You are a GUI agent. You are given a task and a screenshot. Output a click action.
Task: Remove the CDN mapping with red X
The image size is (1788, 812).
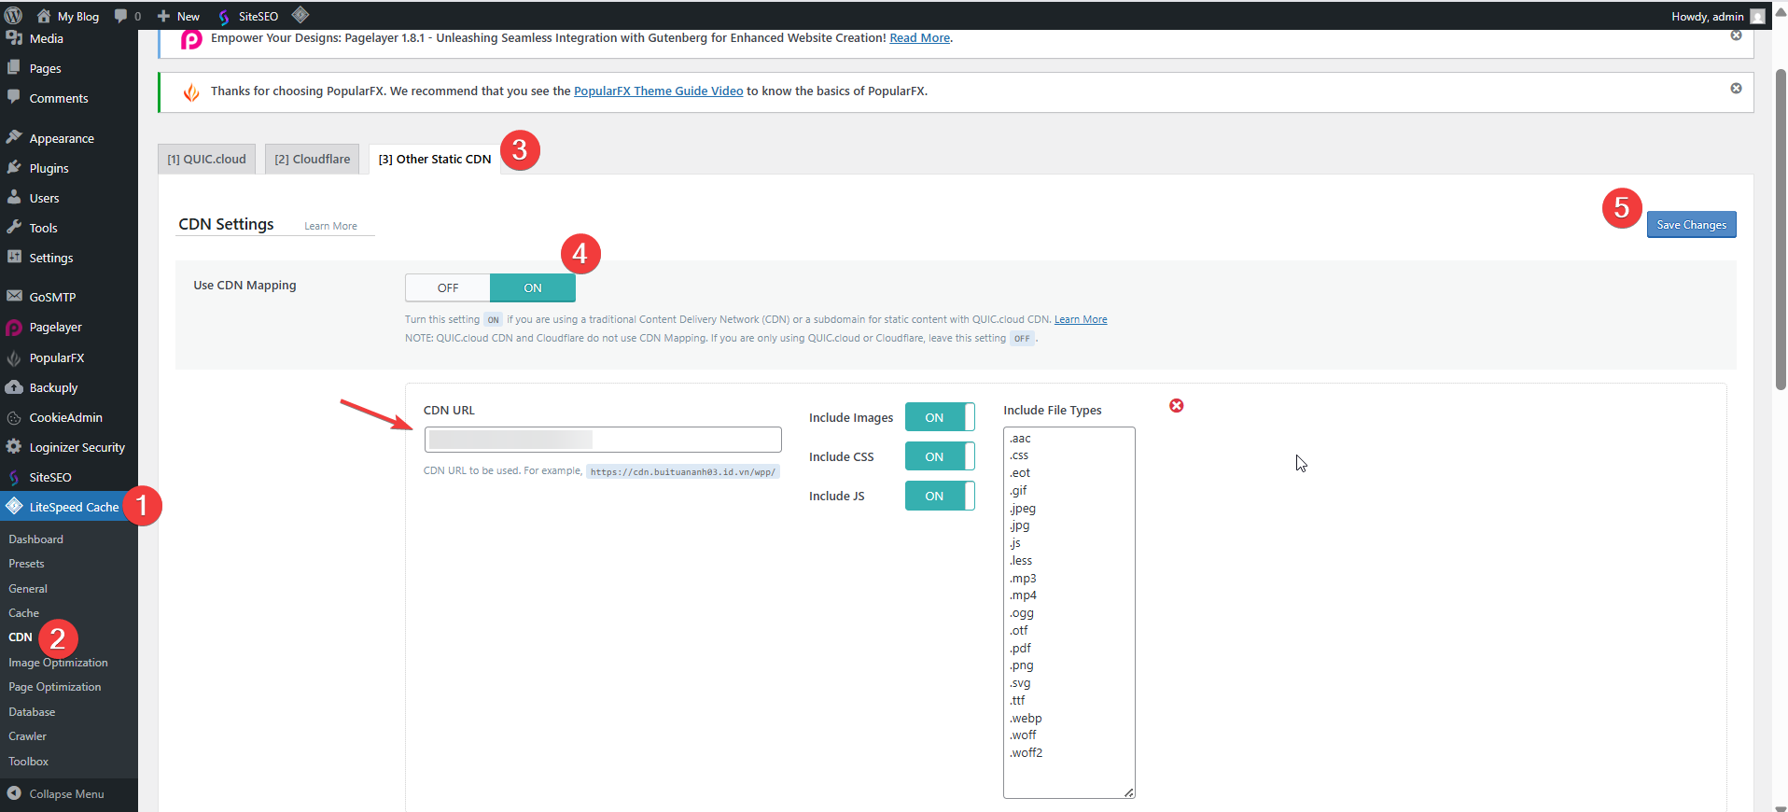click(x=1177, y=405)
